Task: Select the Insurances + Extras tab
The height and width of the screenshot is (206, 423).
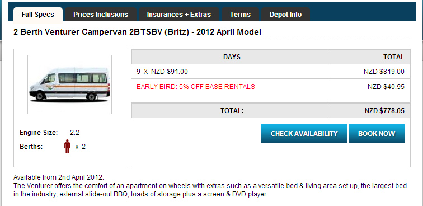Action: 179,15
